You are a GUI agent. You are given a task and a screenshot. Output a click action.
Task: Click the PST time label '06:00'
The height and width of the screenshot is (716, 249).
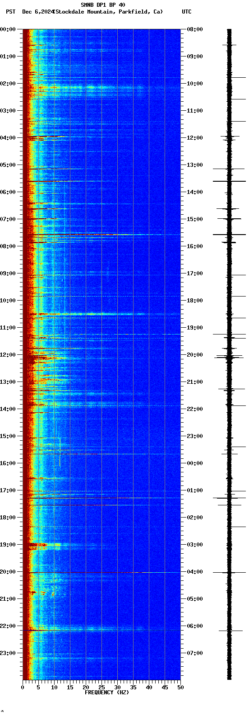[x=8, y=192]
